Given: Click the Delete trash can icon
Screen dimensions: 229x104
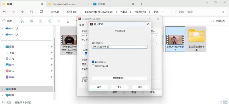Looking at the screenshot, I should pos(68,21).
